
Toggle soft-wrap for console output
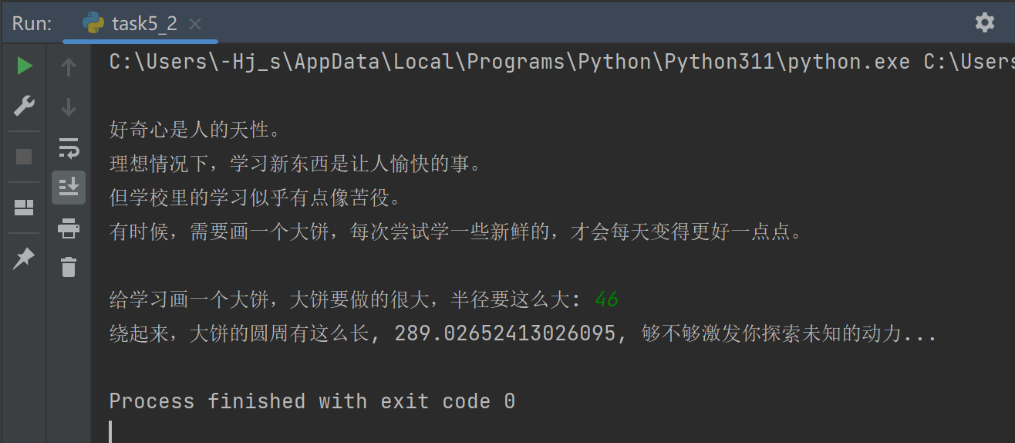69,147
